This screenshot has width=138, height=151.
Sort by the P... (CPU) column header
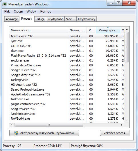click(91, 30)
